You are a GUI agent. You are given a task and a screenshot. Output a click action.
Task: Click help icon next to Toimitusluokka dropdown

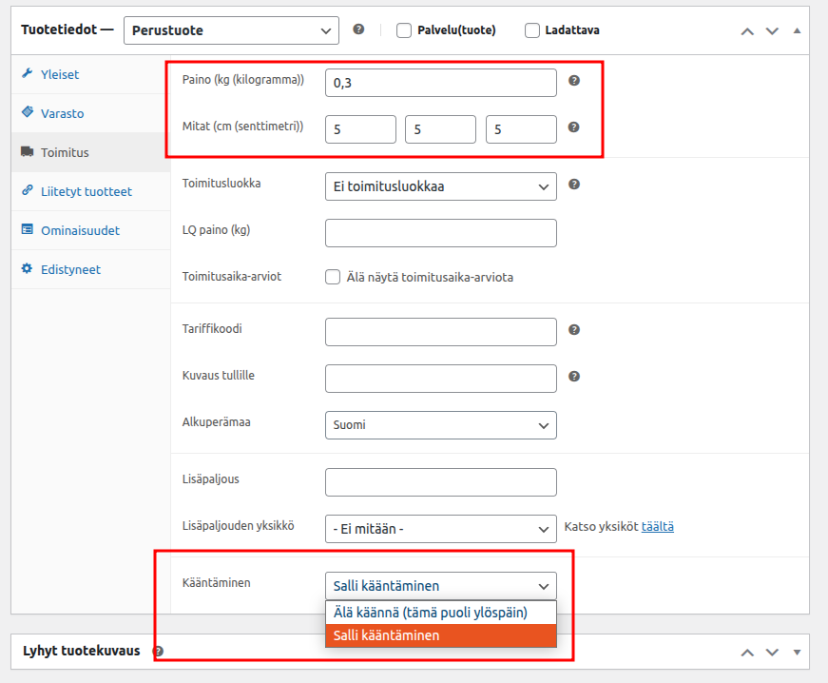[573, 185]
